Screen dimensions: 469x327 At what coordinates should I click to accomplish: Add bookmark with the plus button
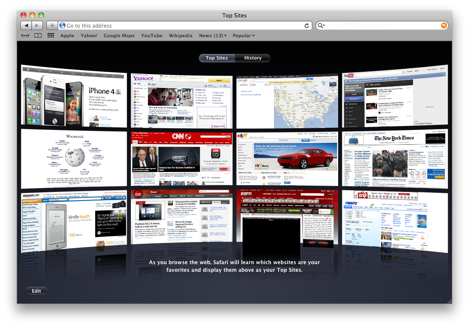pyautogui.click(x=52, y=26)
